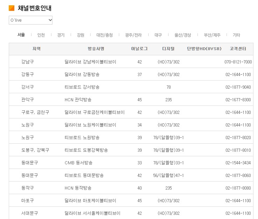Switch to the 경기 region tab

tap(61, 35)
